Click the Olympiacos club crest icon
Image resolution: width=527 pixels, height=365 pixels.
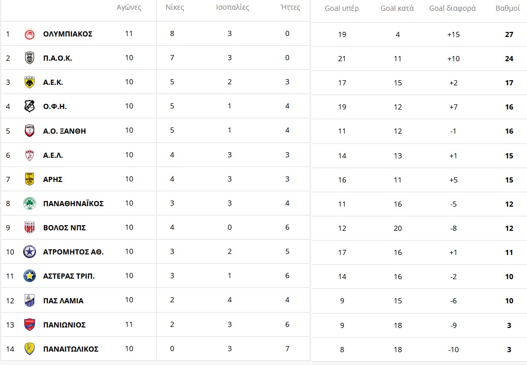coord(29,34)
